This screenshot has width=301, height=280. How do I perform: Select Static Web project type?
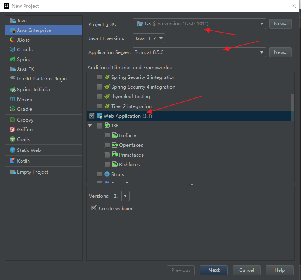(44, 150)
